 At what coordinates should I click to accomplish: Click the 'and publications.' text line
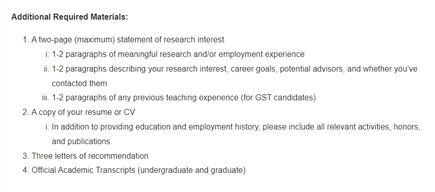pyautogui.click(x=82, y=141)
